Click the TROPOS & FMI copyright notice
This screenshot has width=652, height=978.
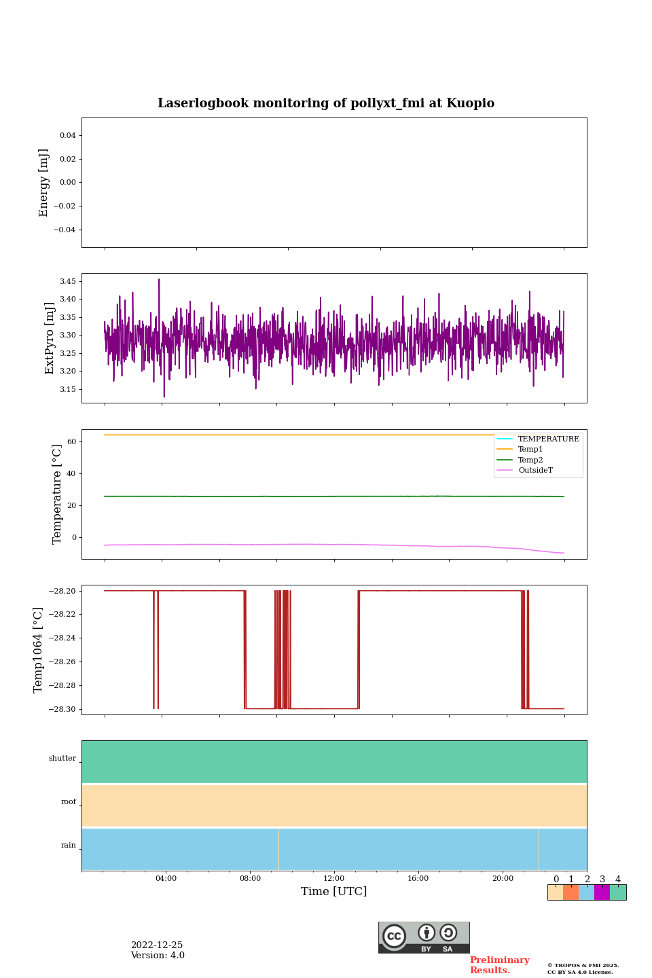[583, 968]
